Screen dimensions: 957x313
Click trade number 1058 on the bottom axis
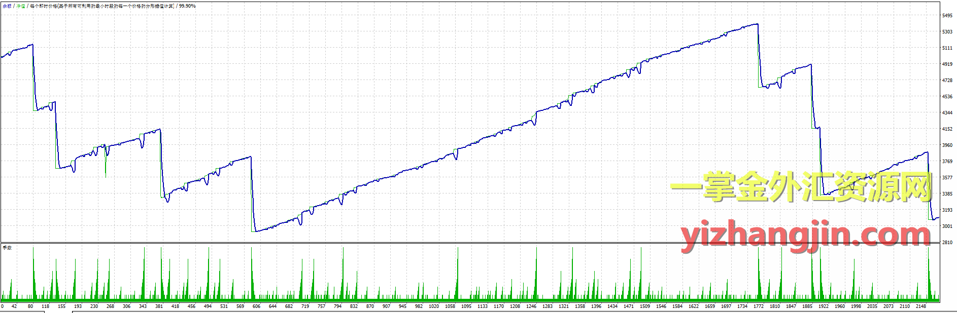[450, 306]
